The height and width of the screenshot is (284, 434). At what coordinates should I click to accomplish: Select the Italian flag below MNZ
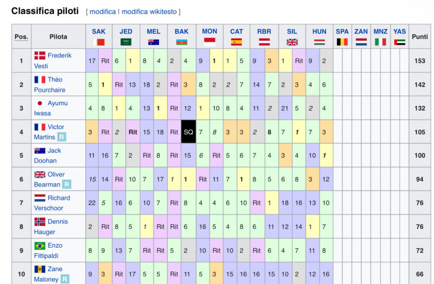(x=380, y=42)
